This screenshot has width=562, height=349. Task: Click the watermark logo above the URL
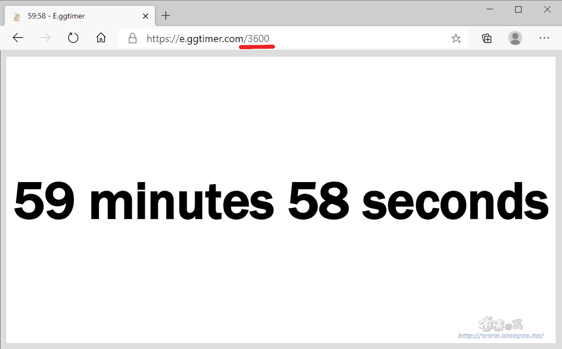coord(501,324)
